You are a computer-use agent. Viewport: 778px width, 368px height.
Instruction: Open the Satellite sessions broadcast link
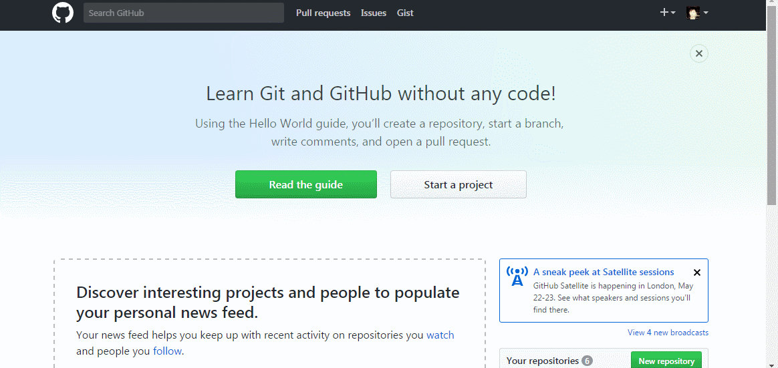604,272
